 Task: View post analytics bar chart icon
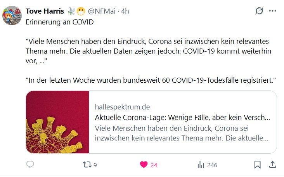(201, 165)
